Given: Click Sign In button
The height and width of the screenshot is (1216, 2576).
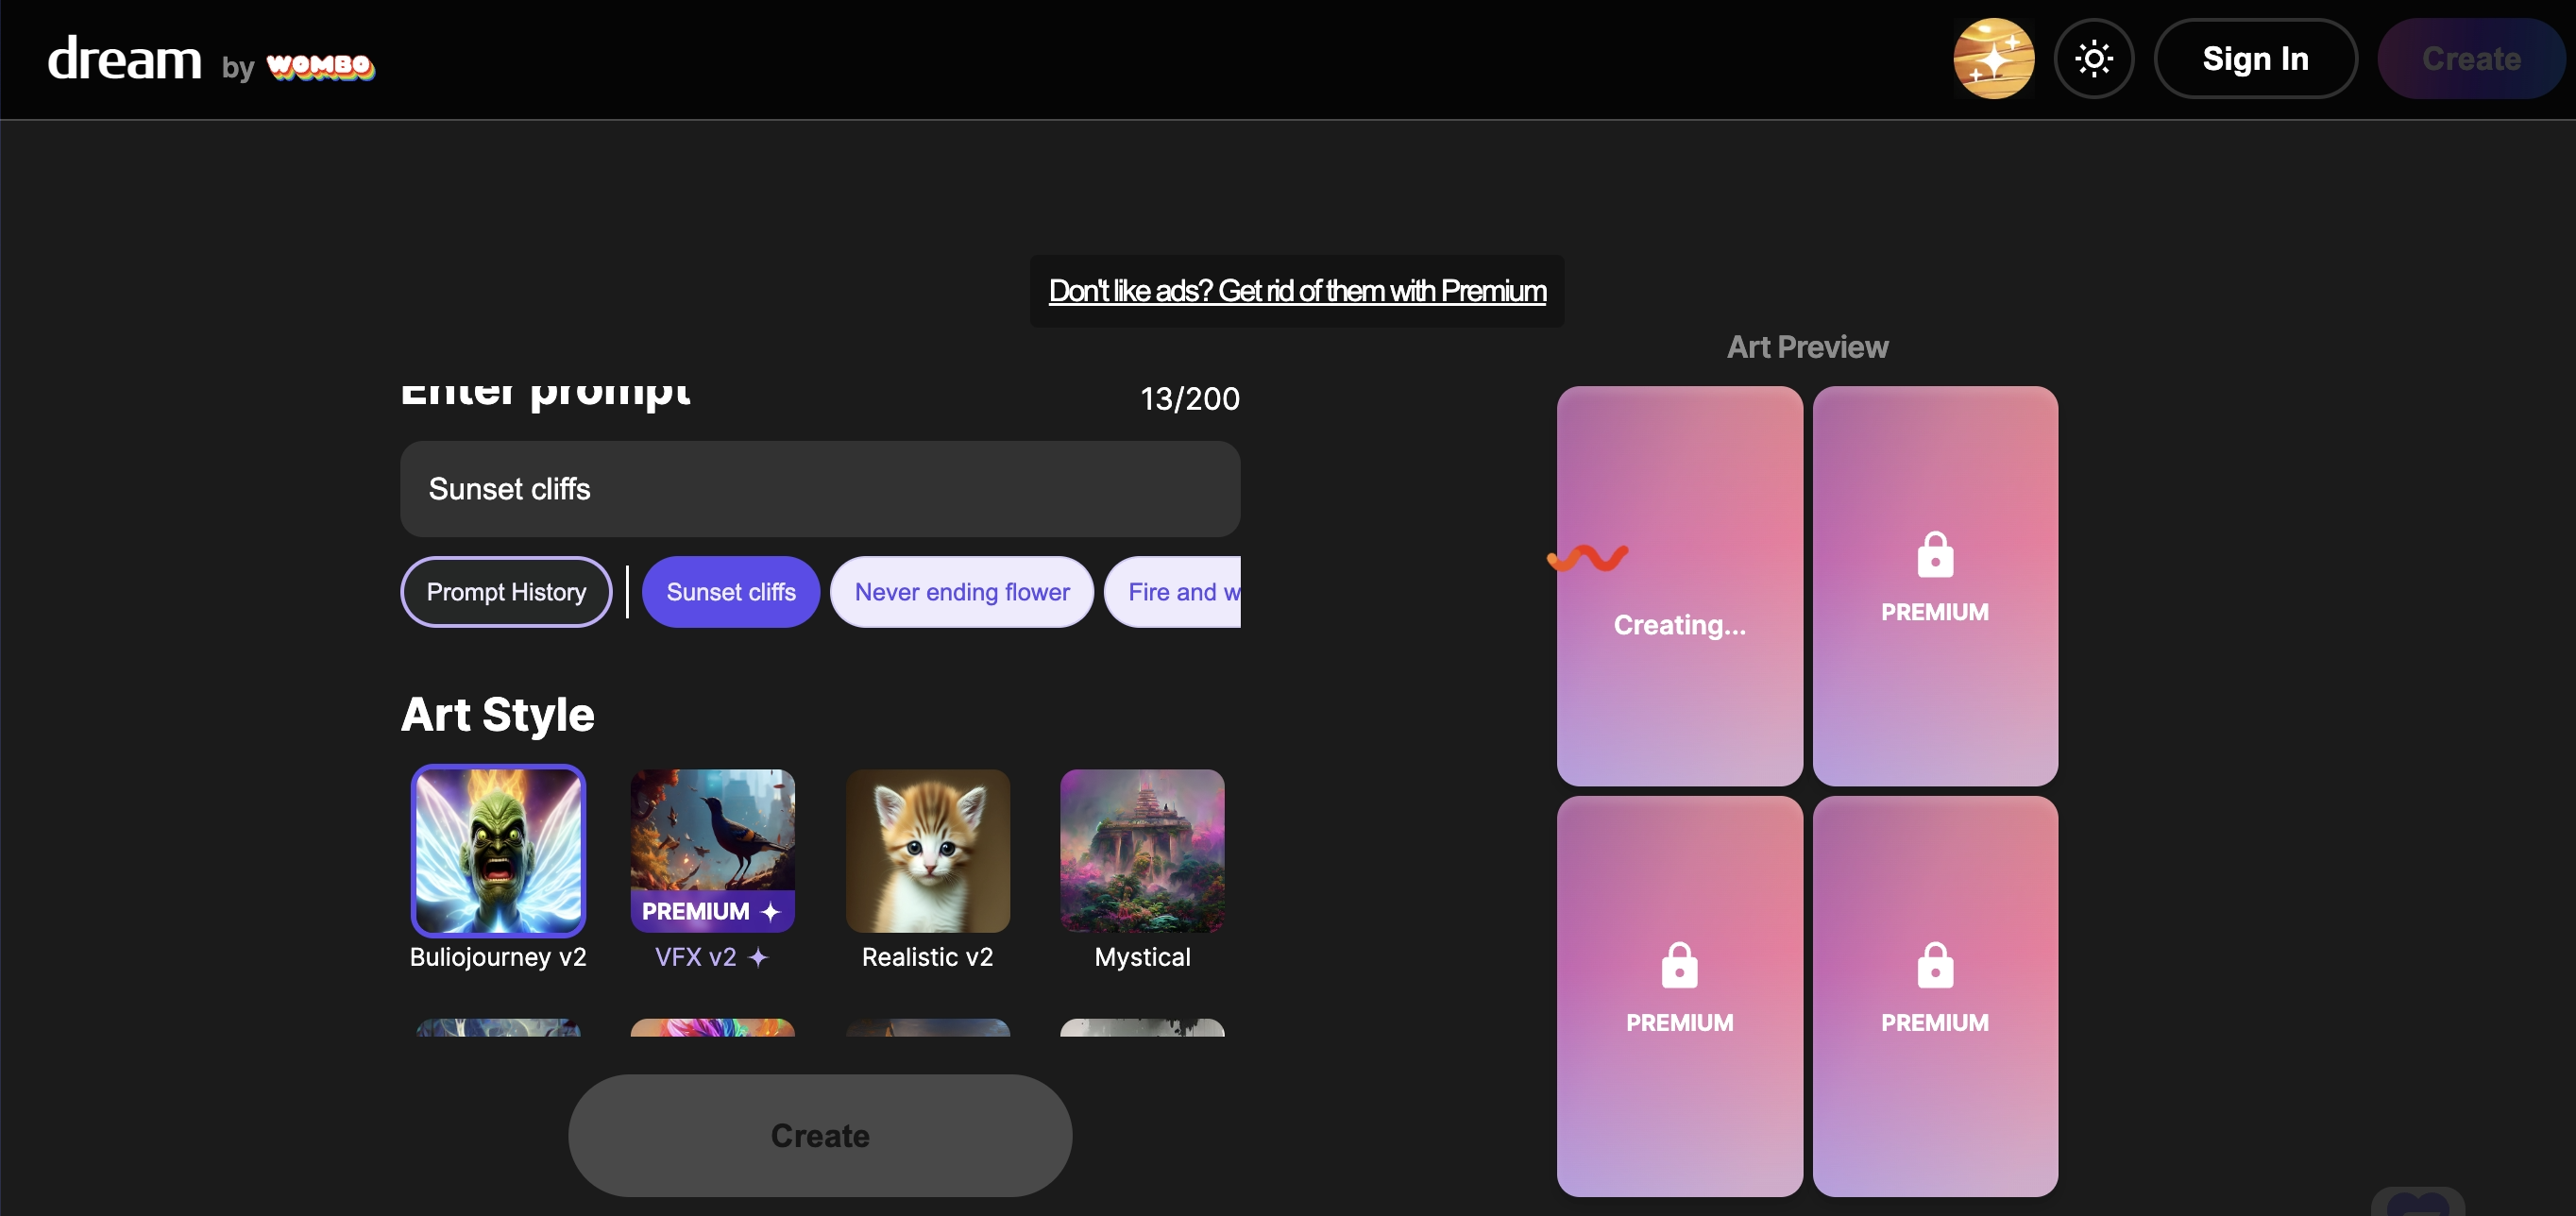Looking at the screenshot, I should pos(2255,59).
